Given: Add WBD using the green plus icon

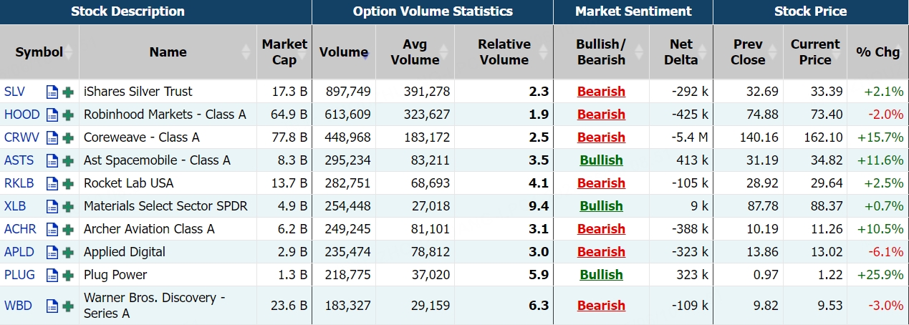Looking at the screenshot, I should coord(68,306).
